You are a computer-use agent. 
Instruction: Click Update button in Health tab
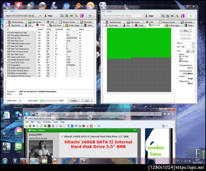[74, 101]
